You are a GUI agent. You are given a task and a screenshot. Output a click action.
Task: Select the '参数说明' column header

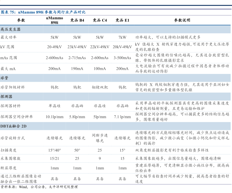point(182,20)
